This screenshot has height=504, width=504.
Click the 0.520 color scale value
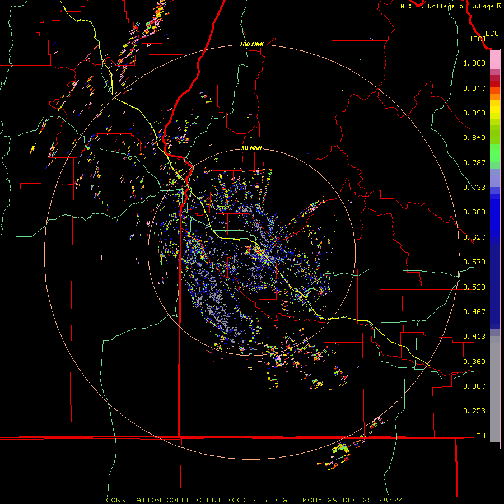pos(474,287)
